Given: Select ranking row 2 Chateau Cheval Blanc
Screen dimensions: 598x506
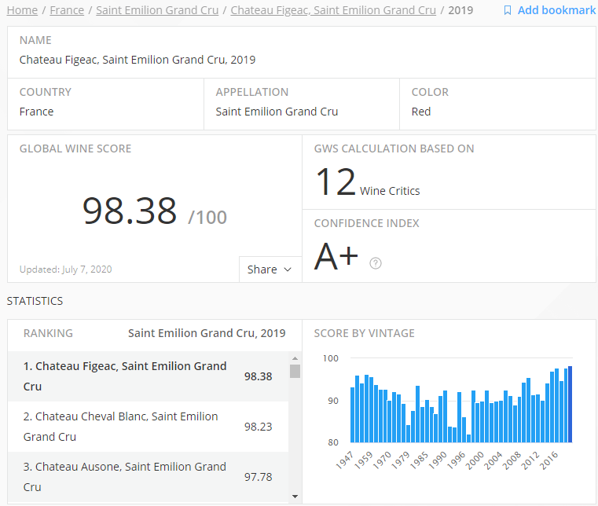Looking at the screenshot, I should (148, 427).
